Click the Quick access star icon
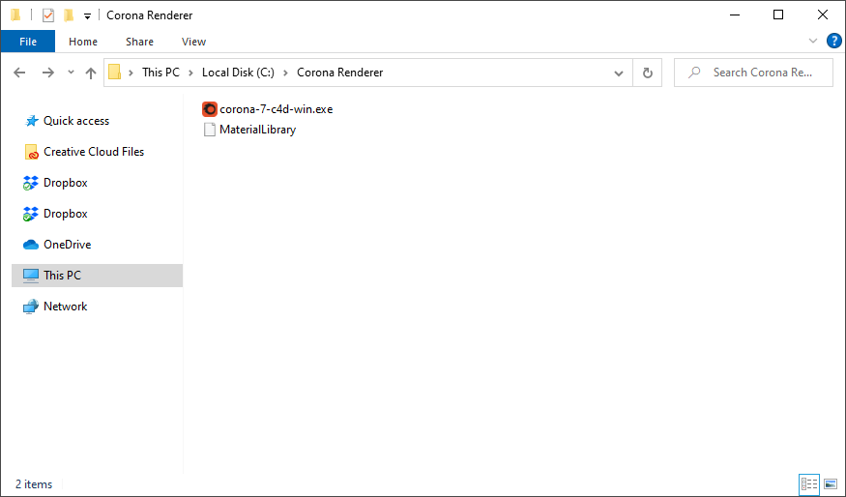Screen dimensions: 846x497 point(31,121)
